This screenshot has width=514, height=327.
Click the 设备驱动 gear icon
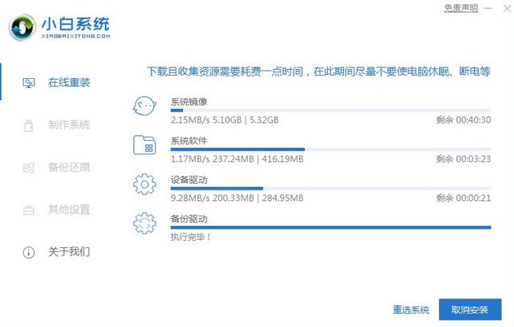pos(145,185)
